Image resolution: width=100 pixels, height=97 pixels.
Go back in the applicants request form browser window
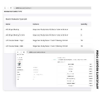(x=18, y=52)
